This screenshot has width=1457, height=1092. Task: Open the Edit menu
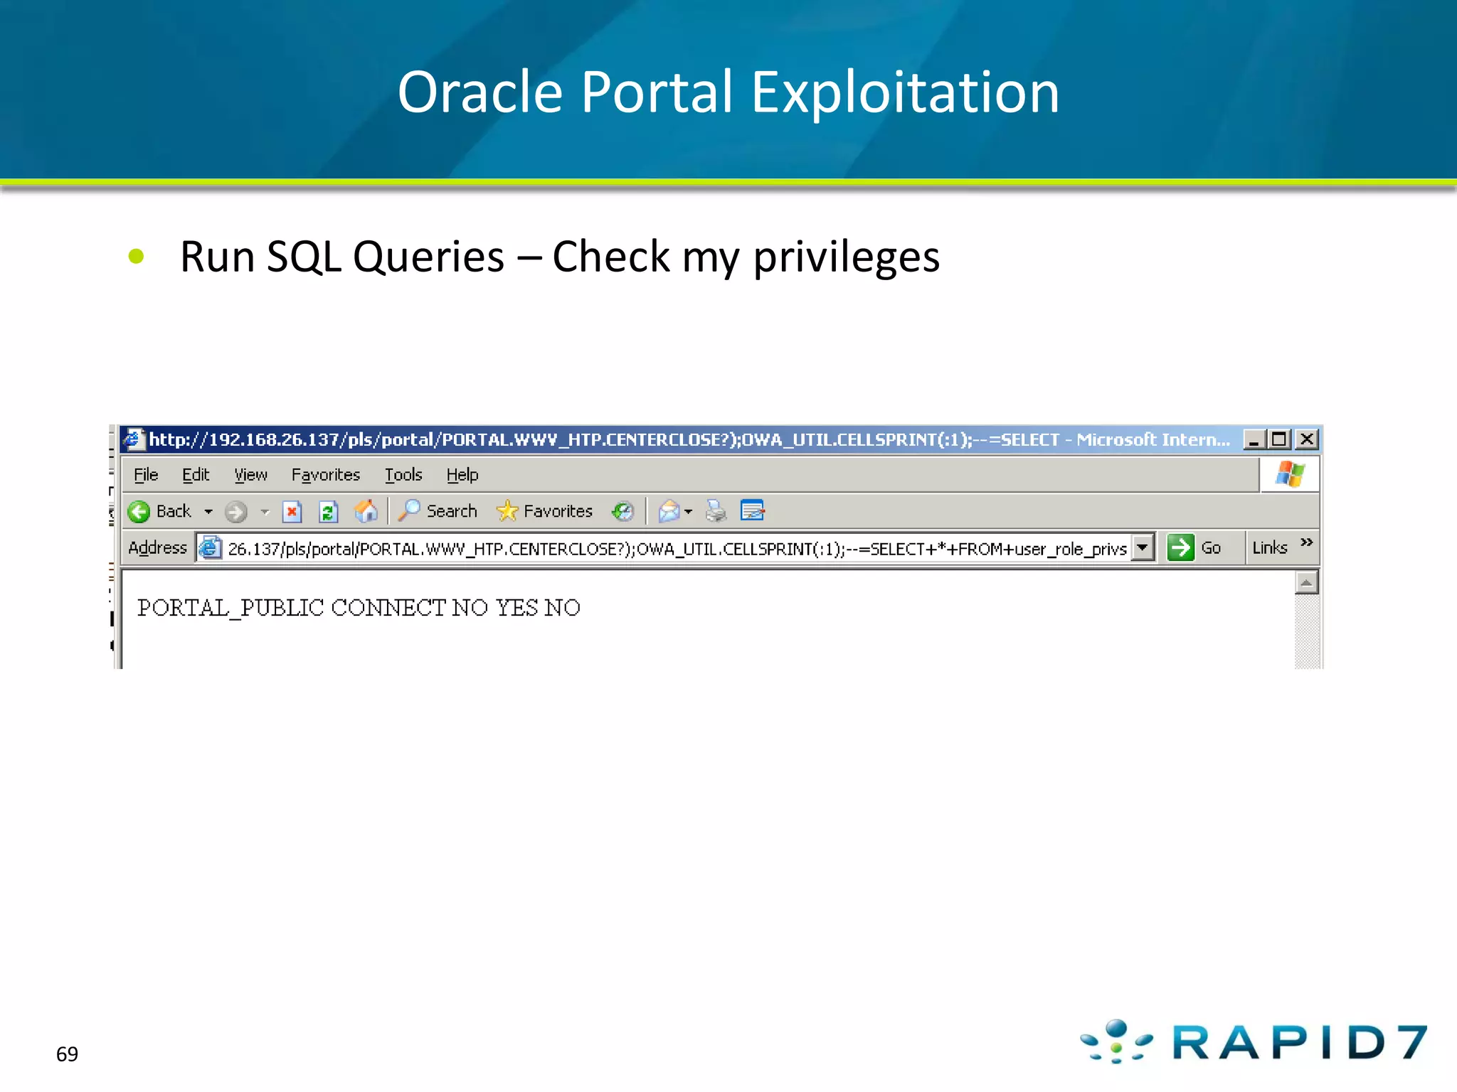pos(196,474)
